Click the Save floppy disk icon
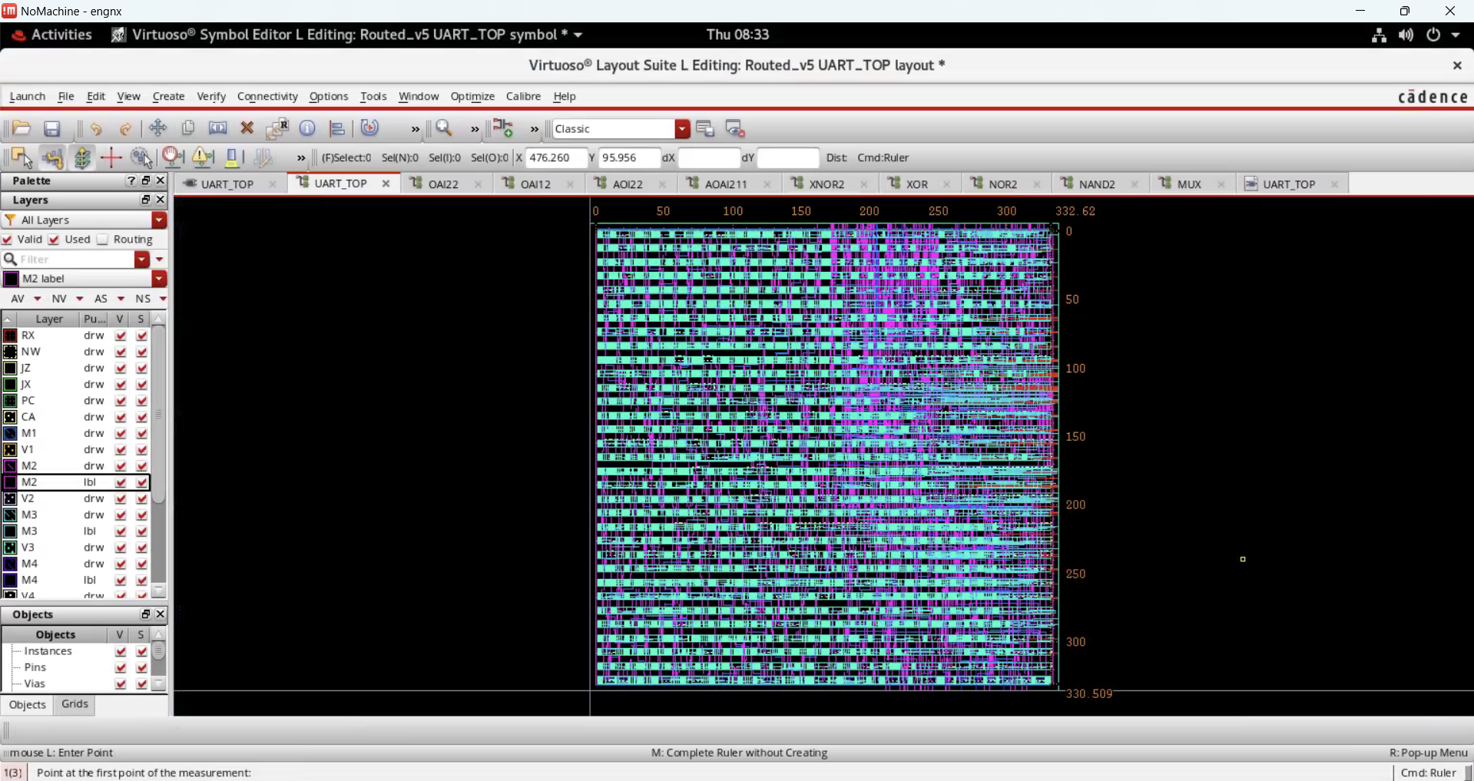The image size is (1474, 781). (52, 129)
